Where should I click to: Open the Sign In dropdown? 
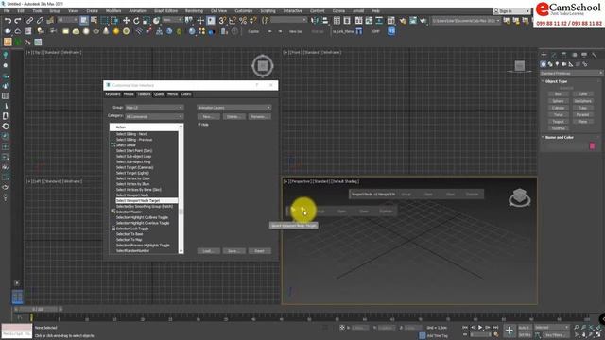(x=511, y=11)
